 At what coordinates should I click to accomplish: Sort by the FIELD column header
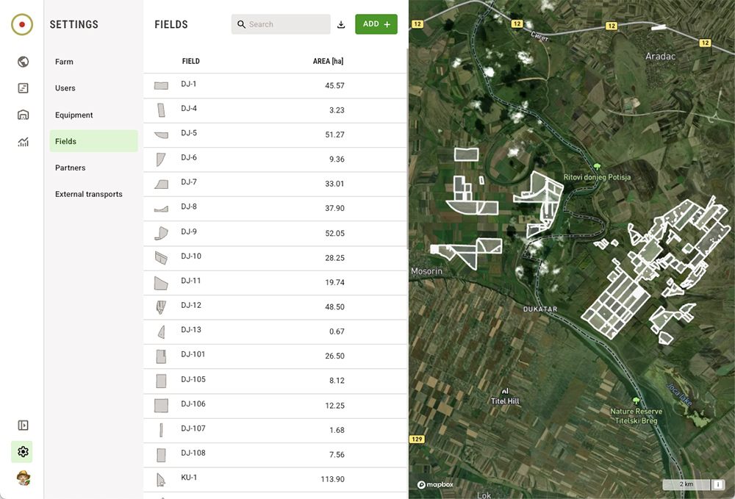pos(191,62)
